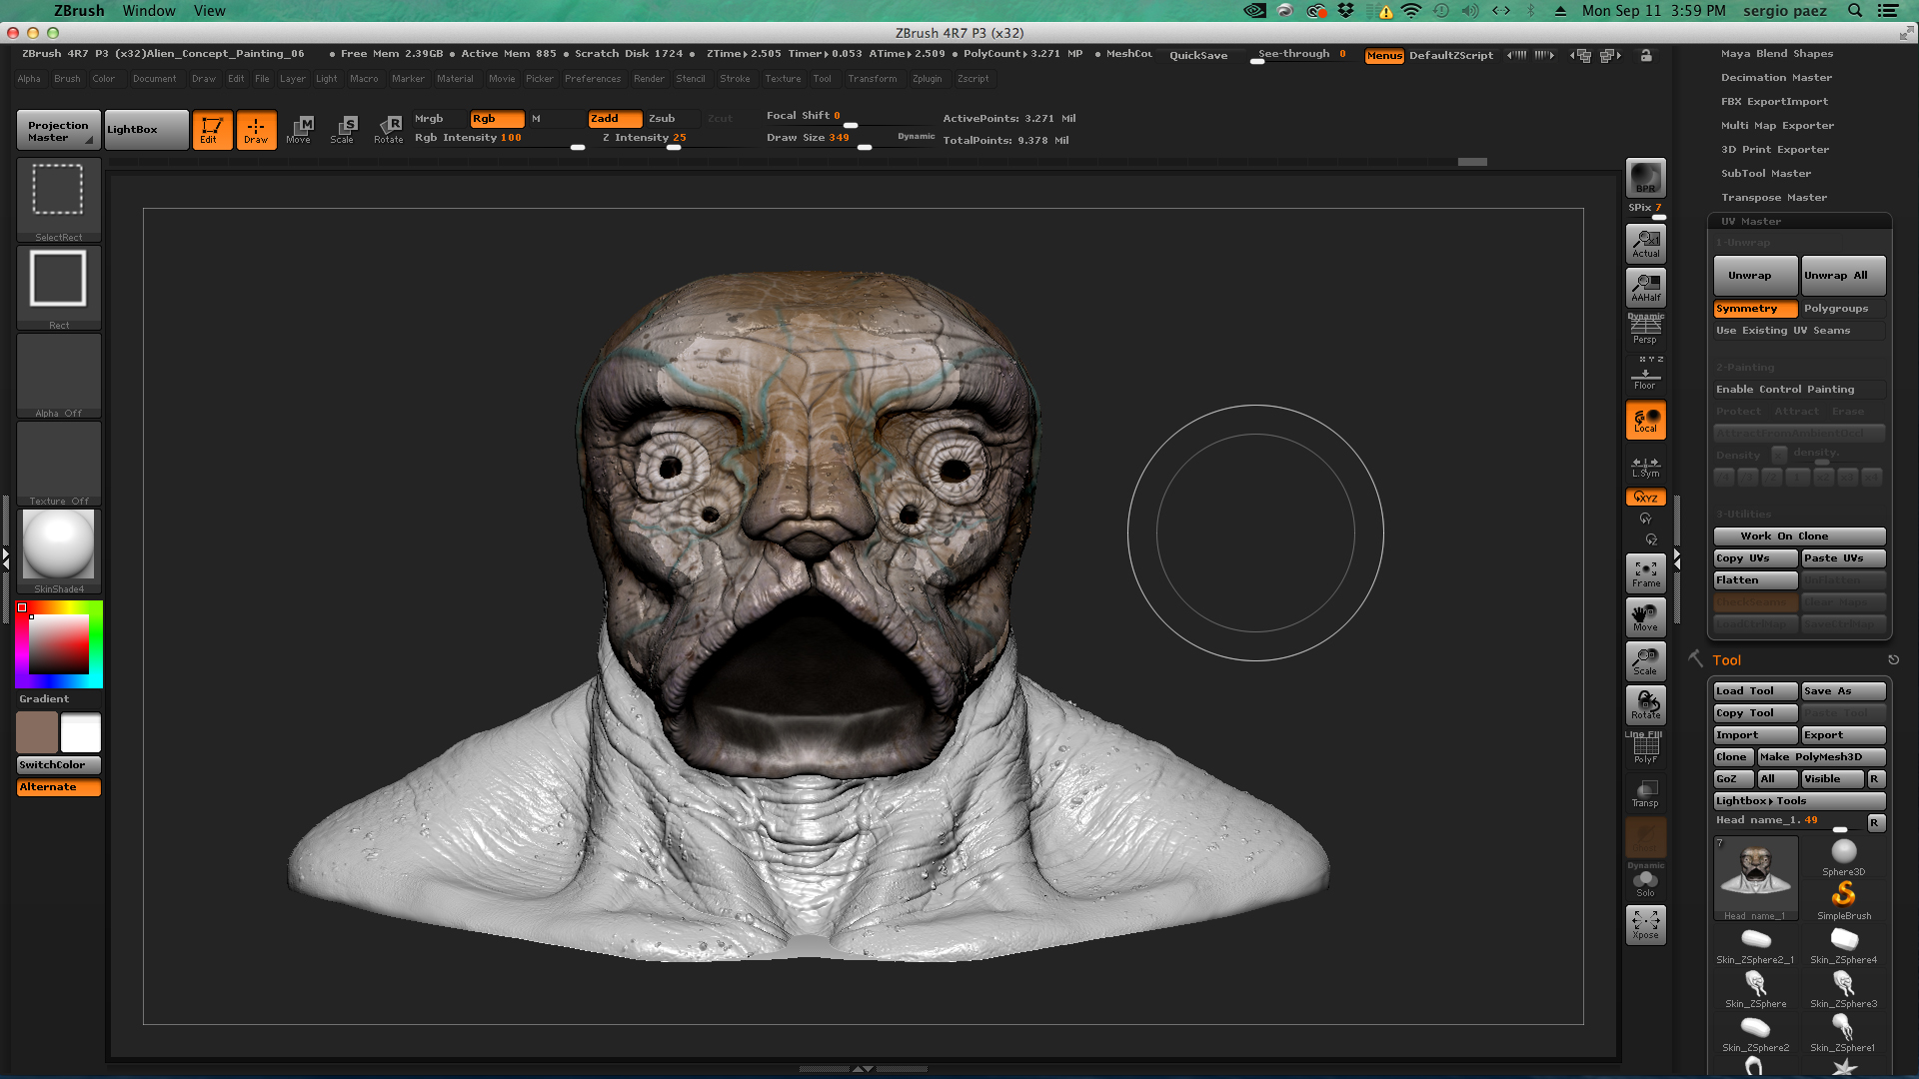Click the Load Tool button
The height and width of the screenshot is (1079, 1919).
1755,691
